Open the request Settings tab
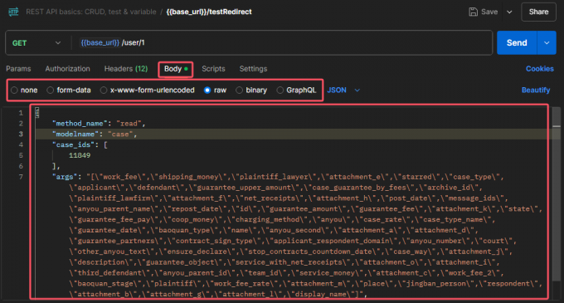 click(253, 69)
